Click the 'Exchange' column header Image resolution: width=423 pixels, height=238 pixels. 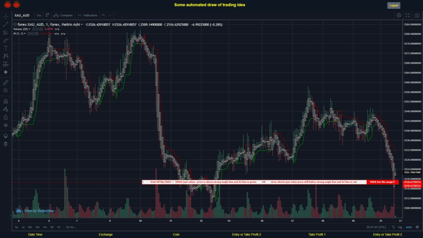click(x=105, y=235)
